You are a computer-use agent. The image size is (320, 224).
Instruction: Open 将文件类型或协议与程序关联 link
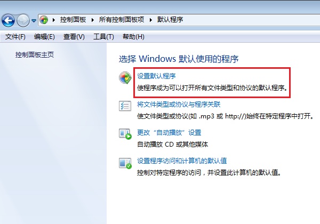click(x=179, y=105)
